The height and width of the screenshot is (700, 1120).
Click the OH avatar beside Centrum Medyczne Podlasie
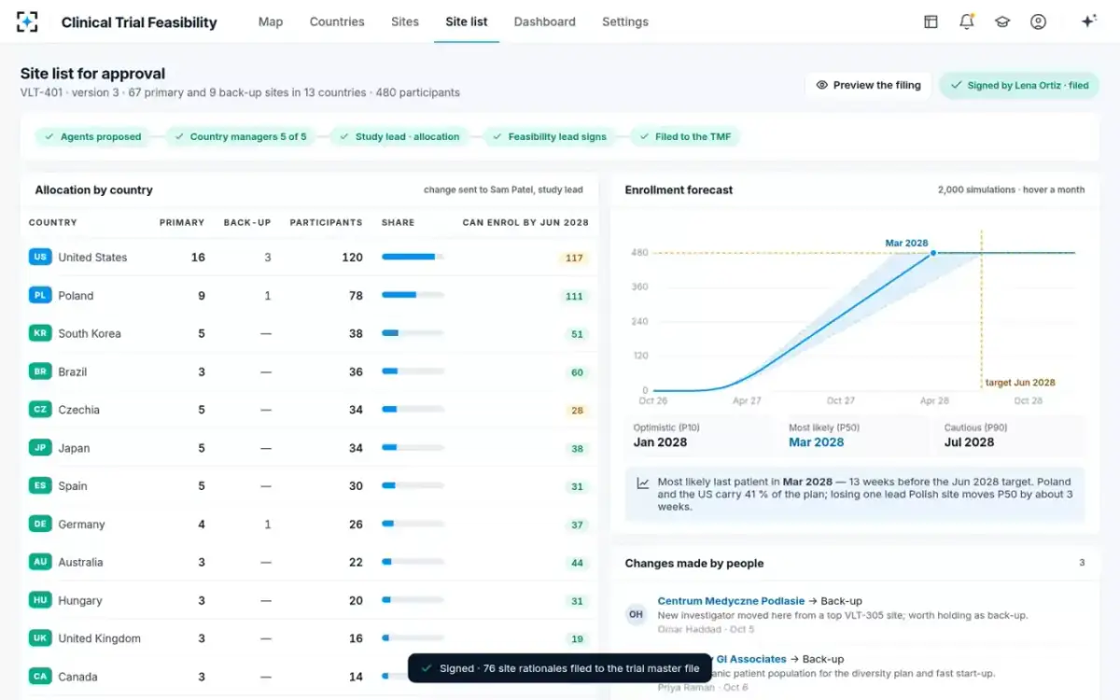click(636, 614)
